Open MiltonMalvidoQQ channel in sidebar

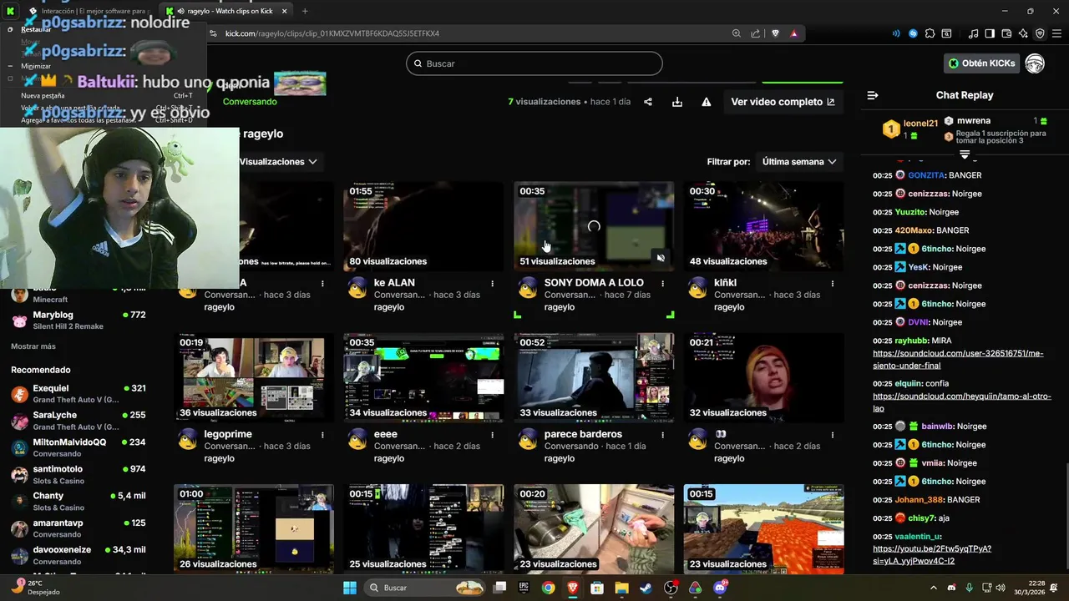(79, 447)
